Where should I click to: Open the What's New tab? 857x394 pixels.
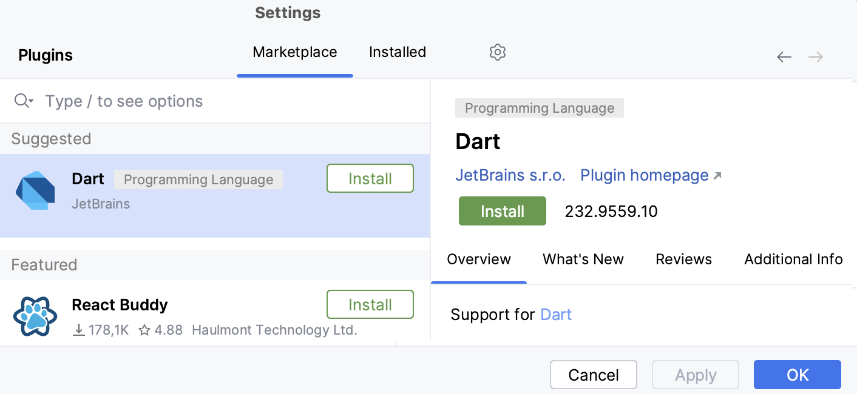coord(583,259)
